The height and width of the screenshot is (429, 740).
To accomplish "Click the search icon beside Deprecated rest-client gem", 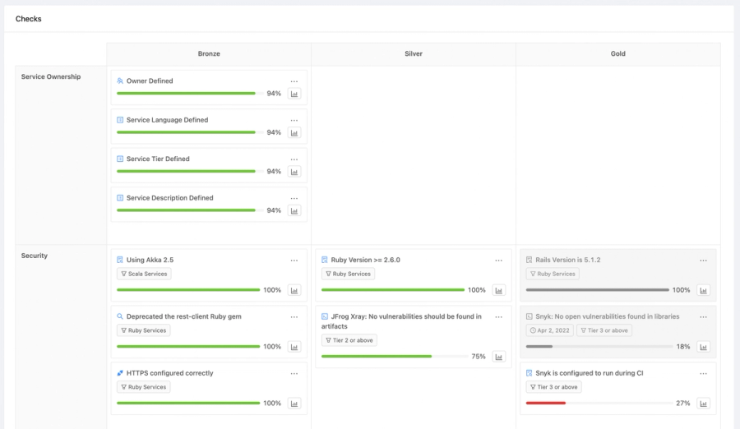I will pyautogui.click(x=120, y=316).
